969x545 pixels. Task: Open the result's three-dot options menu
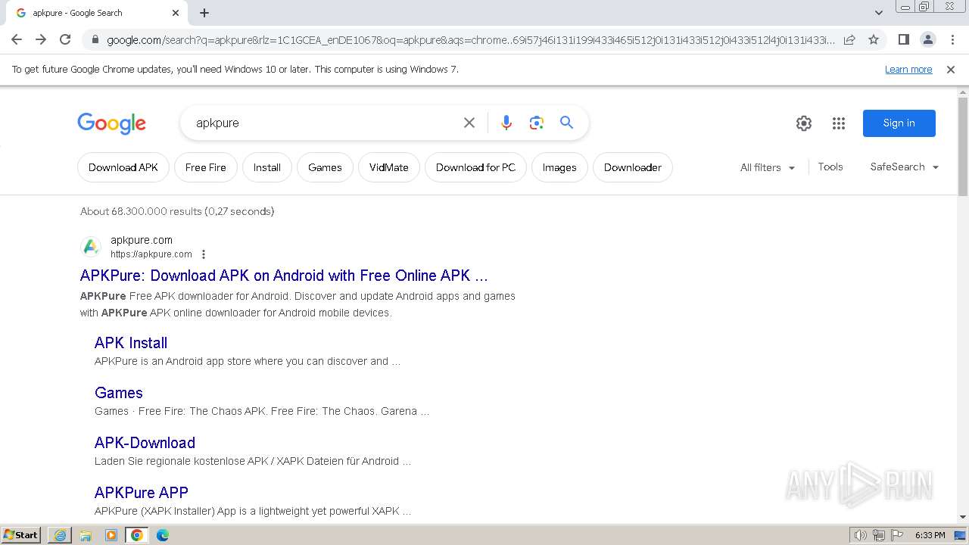204,254
